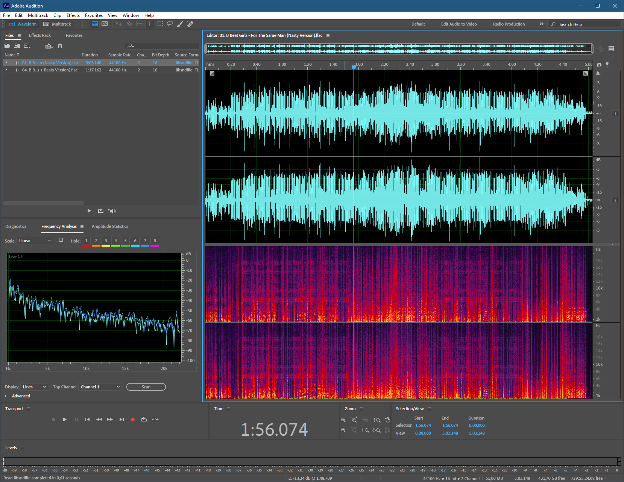Screen dimensions: 624x482
Task: Open the Display Lines dropdown
Action: coord(34,387)
